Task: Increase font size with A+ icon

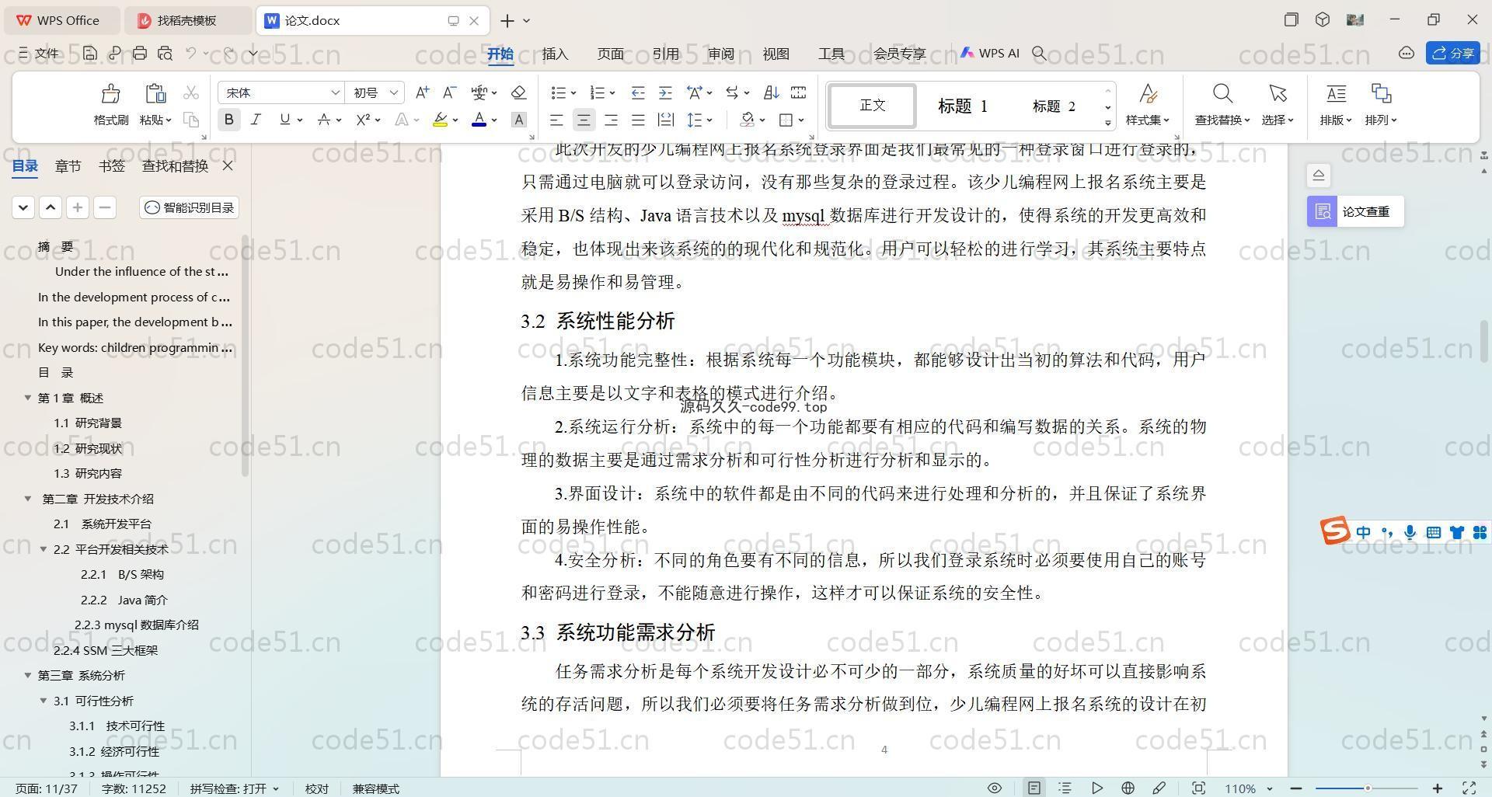Action: [422, 92]
